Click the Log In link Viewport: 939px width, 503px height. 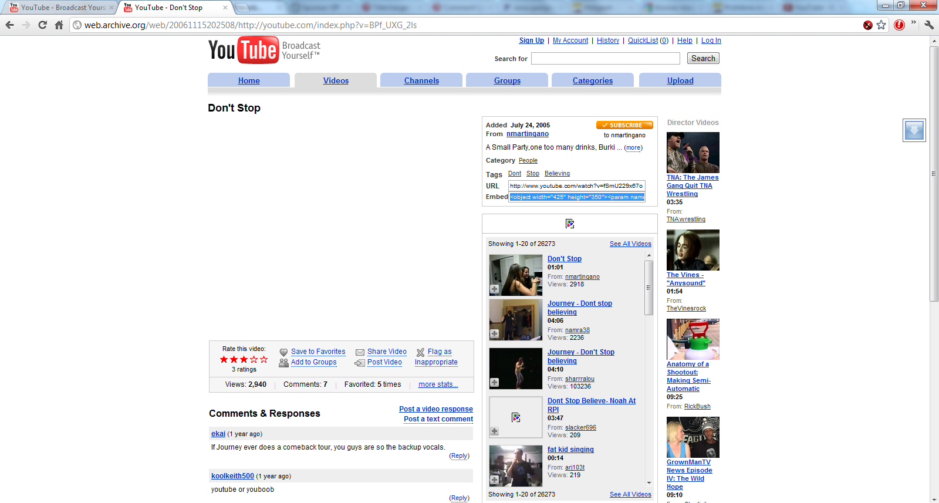tap(711, 40)
